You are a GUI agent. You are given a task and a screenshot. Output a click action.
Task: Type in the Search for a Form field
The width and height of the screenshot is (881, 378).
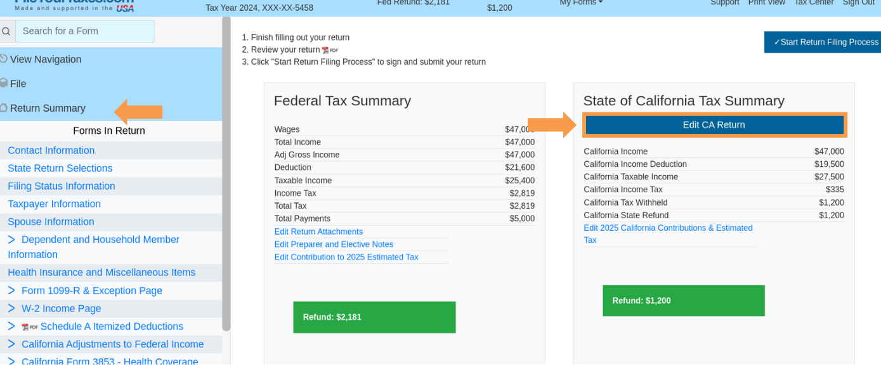[85, 31]
